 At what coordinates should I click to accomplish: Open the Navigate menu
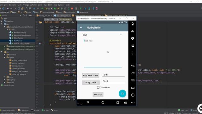tap(13, 5)
